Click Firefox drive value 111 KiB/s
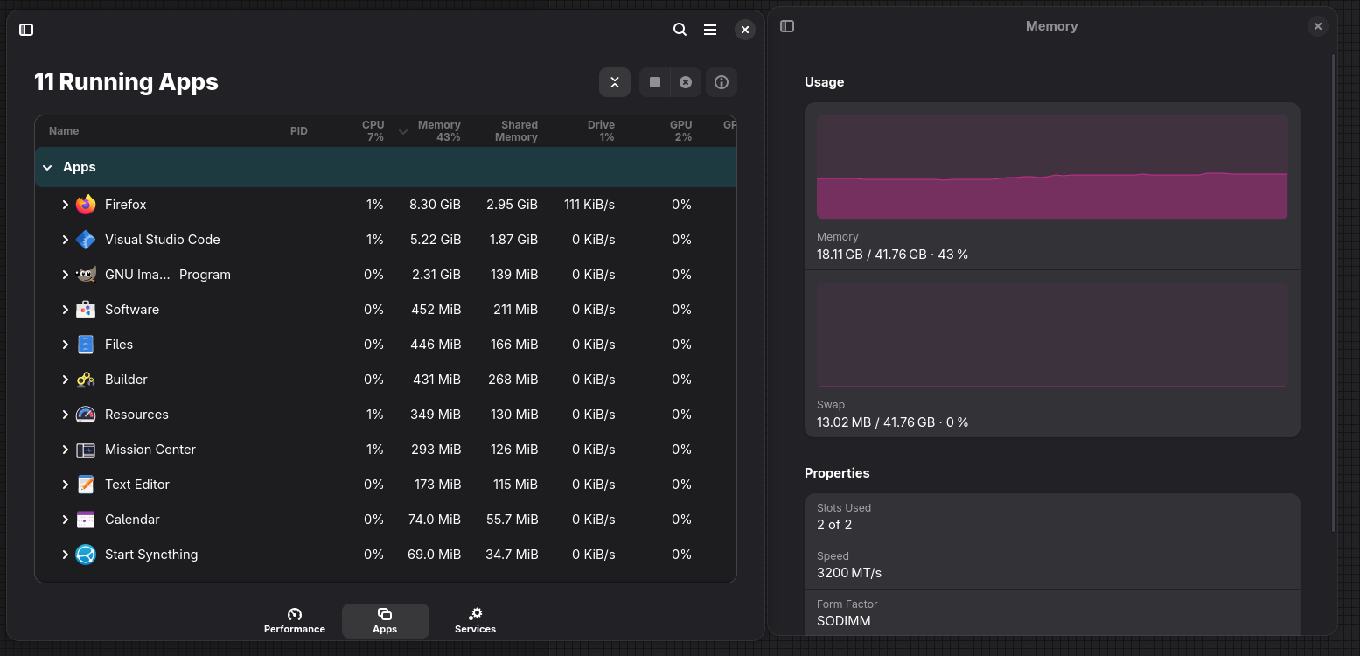The height and width of the screenshot is (656, 1360). pos(589,205)
